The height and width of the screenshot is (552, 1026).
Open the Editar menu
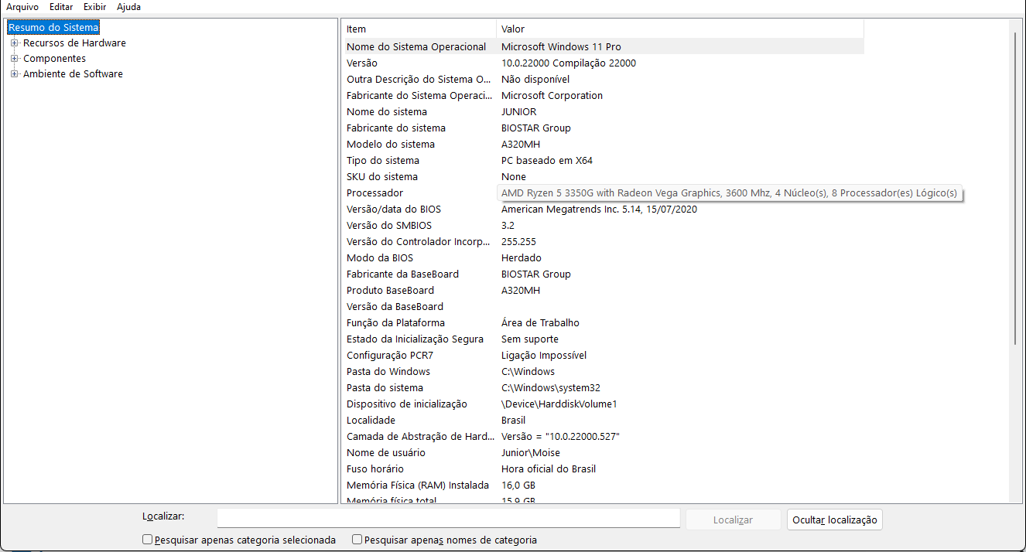click(x=61, y=7)
